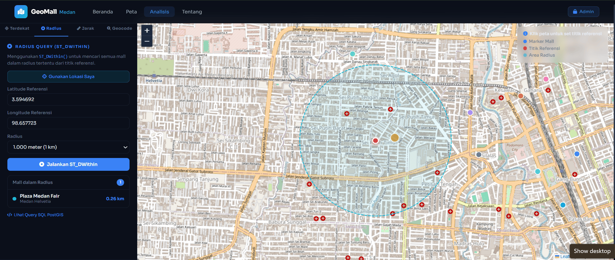Click the Longitude Referensi input field
The height and width of the screenshot is (260, 615).
pos(68,123)
